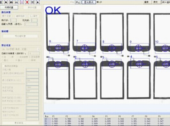170x126 pixels.
Task: Click the folder open icon in toolbar
Action: click(x=6, y=2)
